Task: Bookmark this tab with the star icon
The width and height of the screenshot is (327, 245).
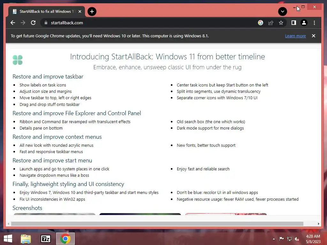Action: tap(281, 23)
